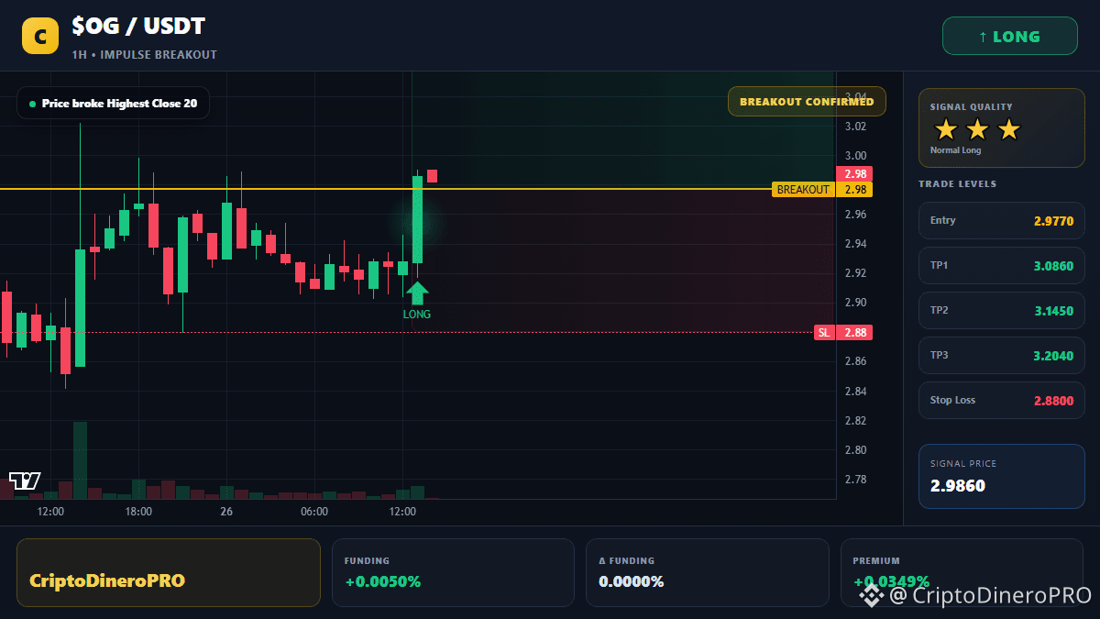Click the Δ Funding 0.0000% card
The height and width of the screenshot is (619, 1100).
click(707, 572)
